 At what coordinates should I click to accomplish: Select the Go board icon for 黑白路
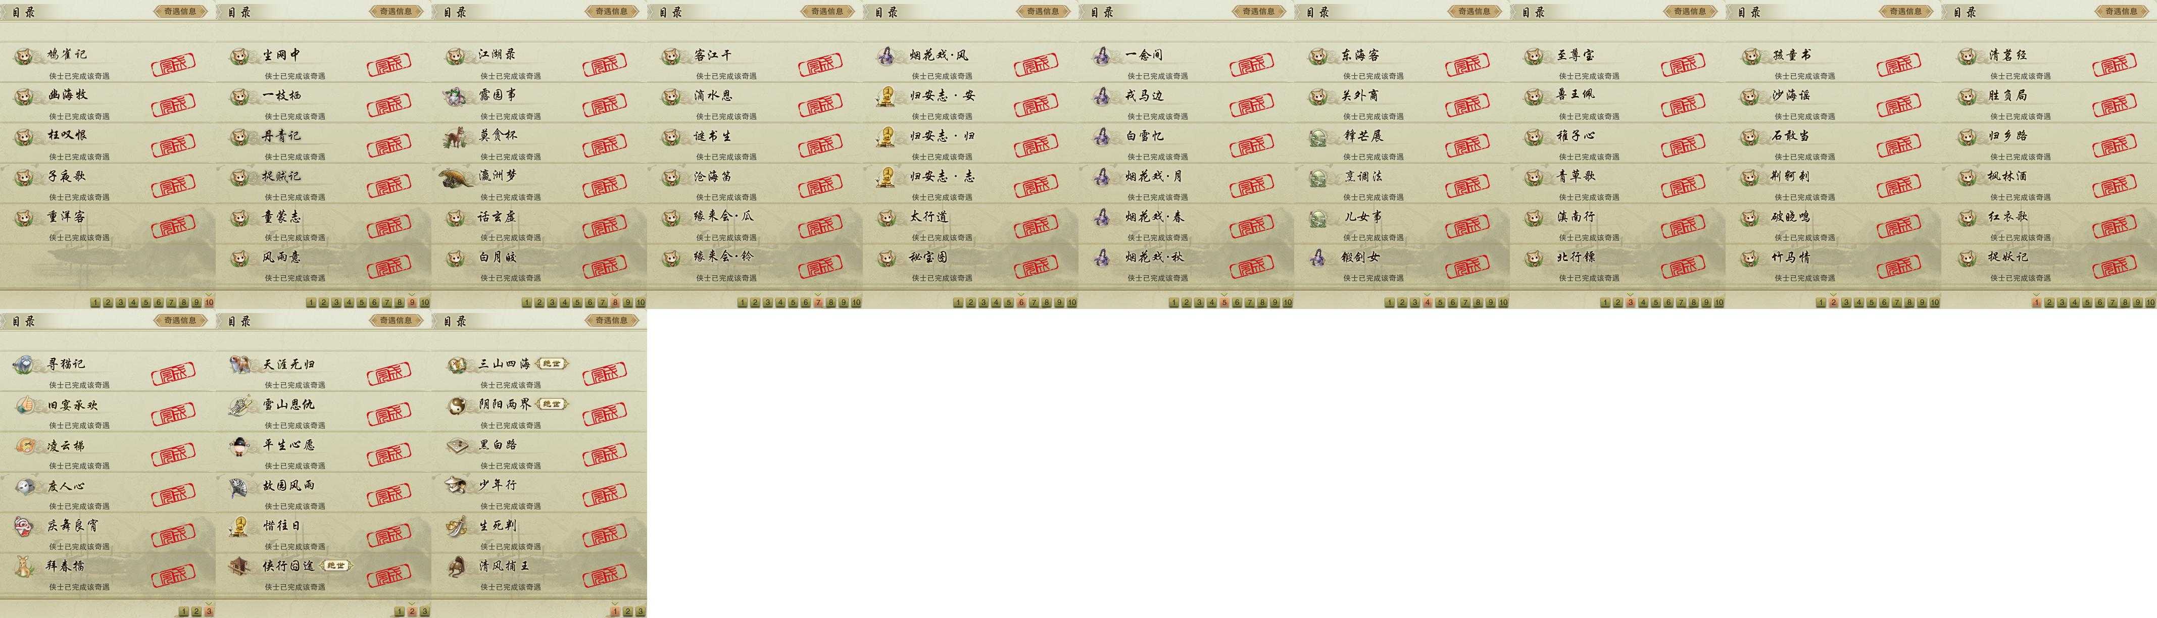[x=456, y=445]
